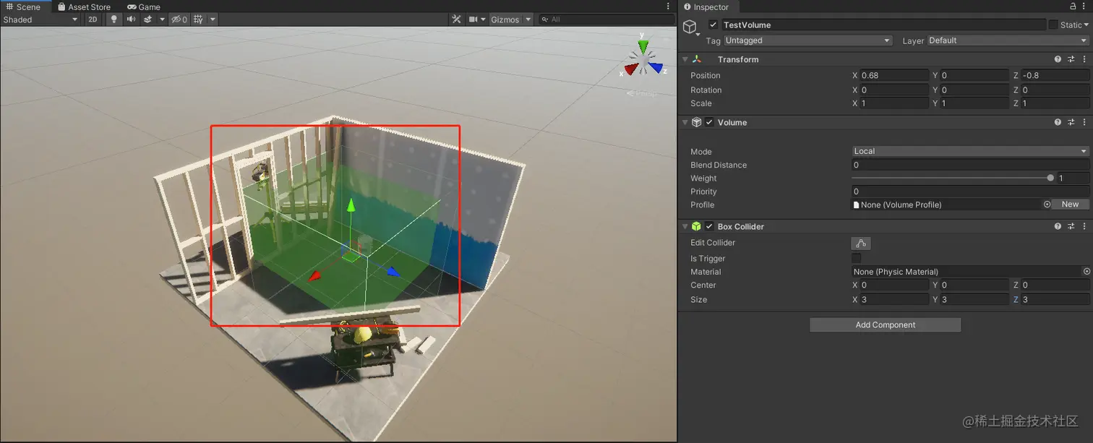Click the Weight value field
The width and height of the screenshot is (1093, 443).
point(1073,178)
